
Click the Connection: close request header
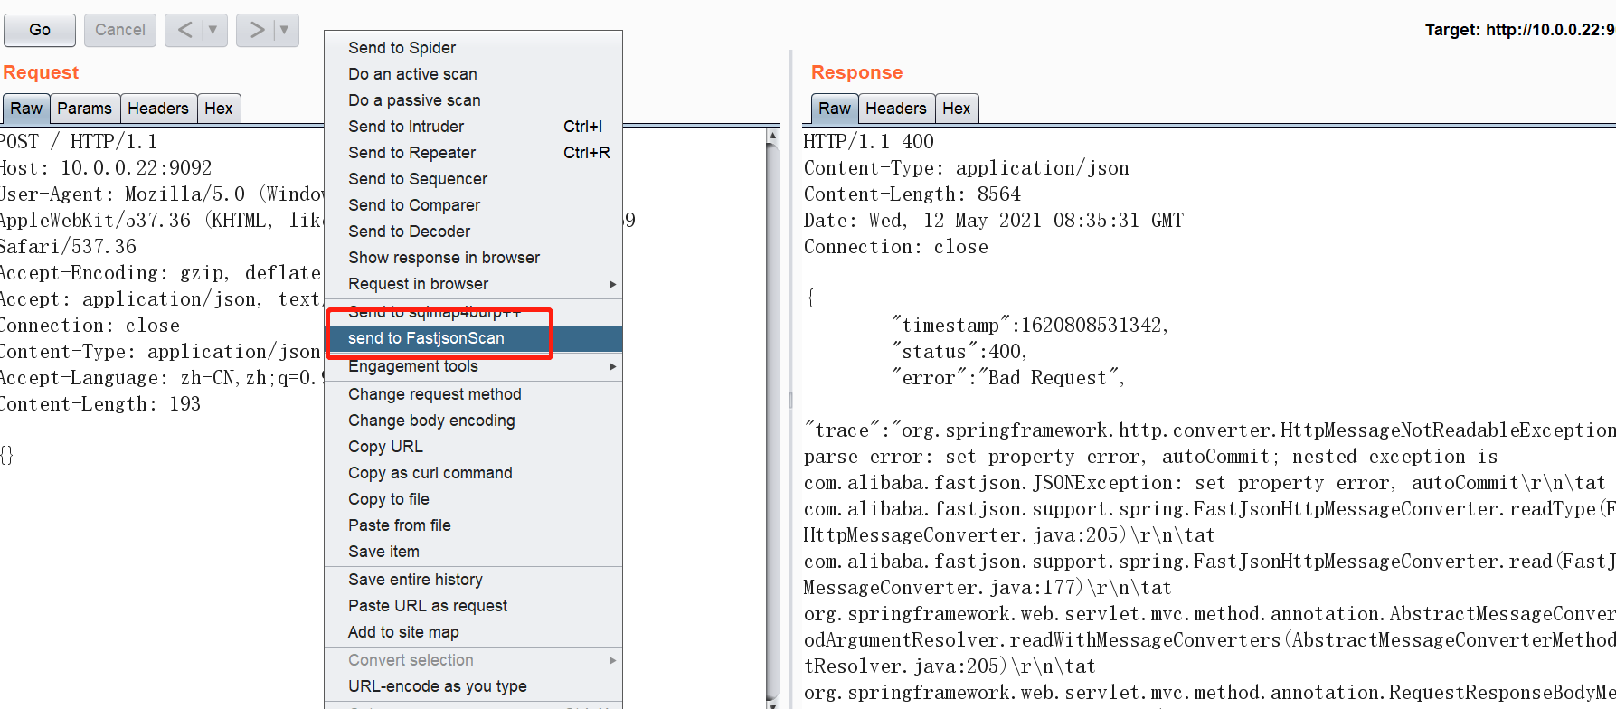90,326
